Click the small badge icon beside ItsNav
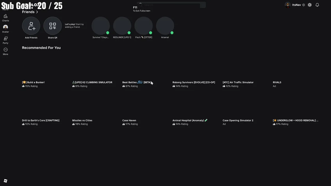 (x=304, y=5)
